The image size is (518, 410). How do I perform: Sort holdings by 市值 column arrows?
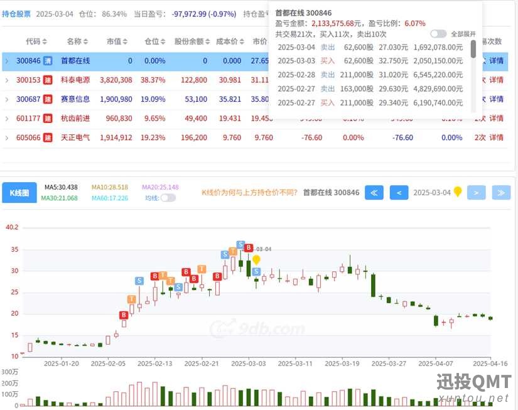[125, 41]
